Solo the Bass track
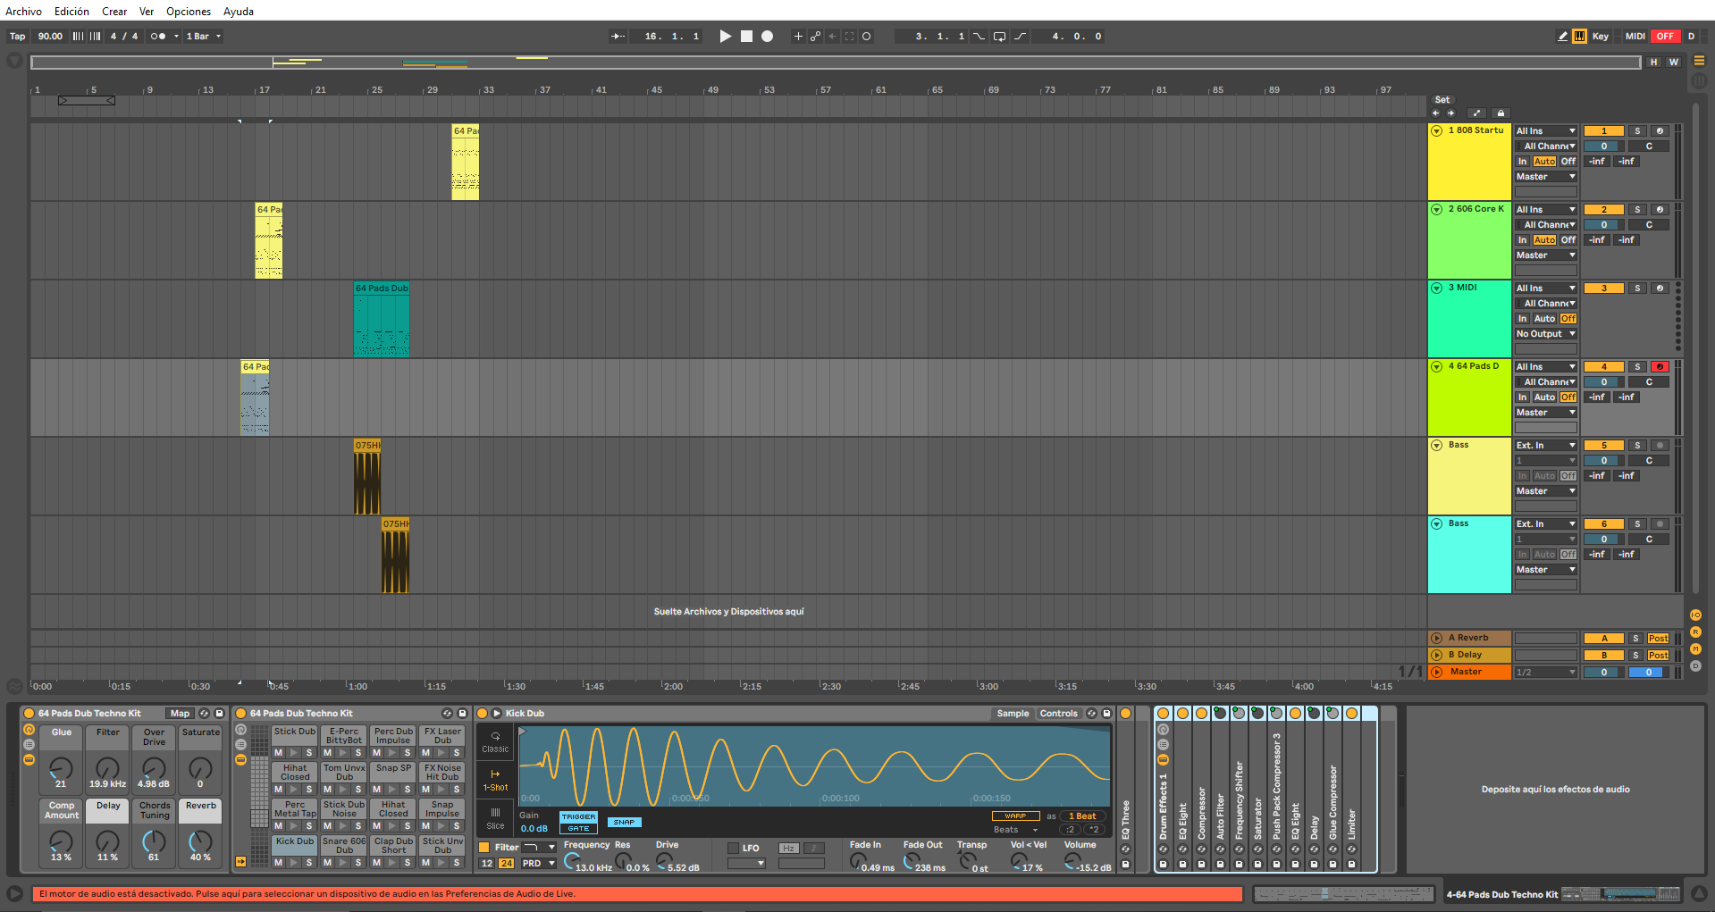Screen dimensions: 1715x912 (x=1637, y=445)
